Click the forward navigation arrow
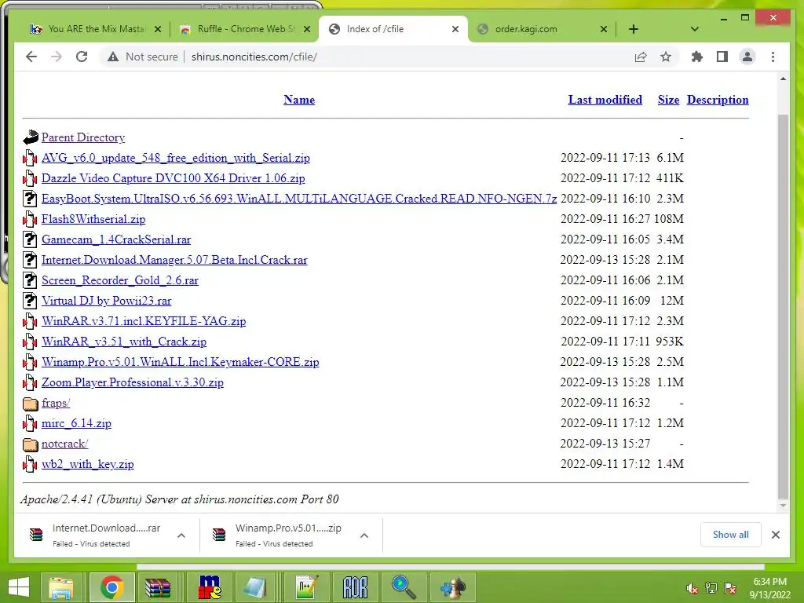 point(57,57)
